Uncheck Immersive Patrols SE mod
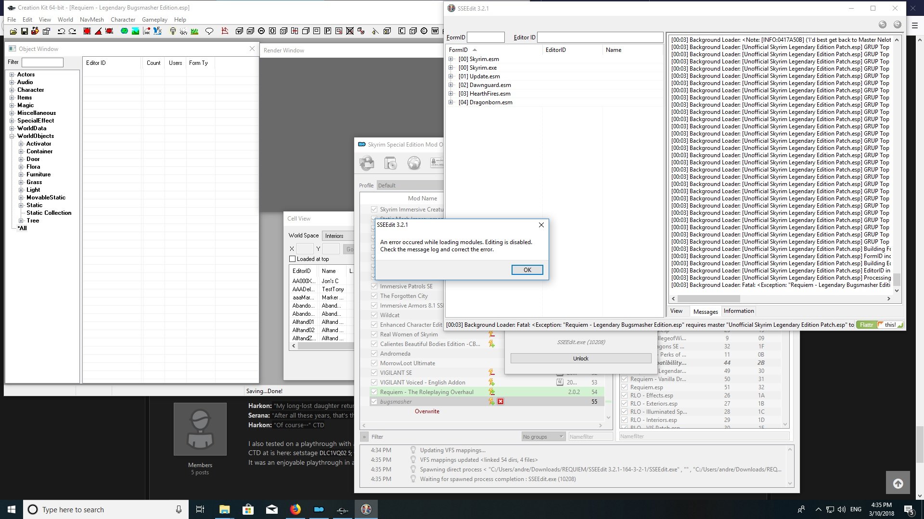Screen dimensions: 924x519 [374, 286]
